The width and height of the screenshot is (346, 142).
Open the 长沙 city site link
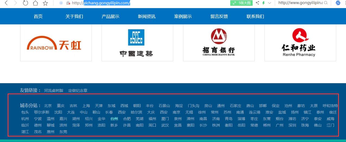203,125
